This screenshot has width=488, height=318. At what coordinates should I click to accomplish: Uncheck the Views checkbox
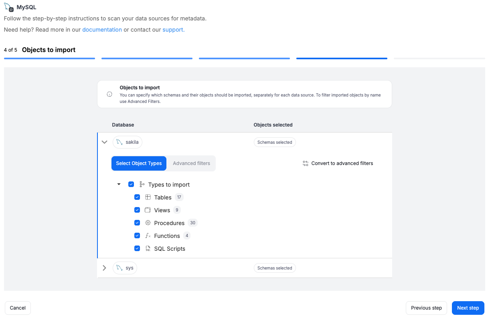point(137,210)
